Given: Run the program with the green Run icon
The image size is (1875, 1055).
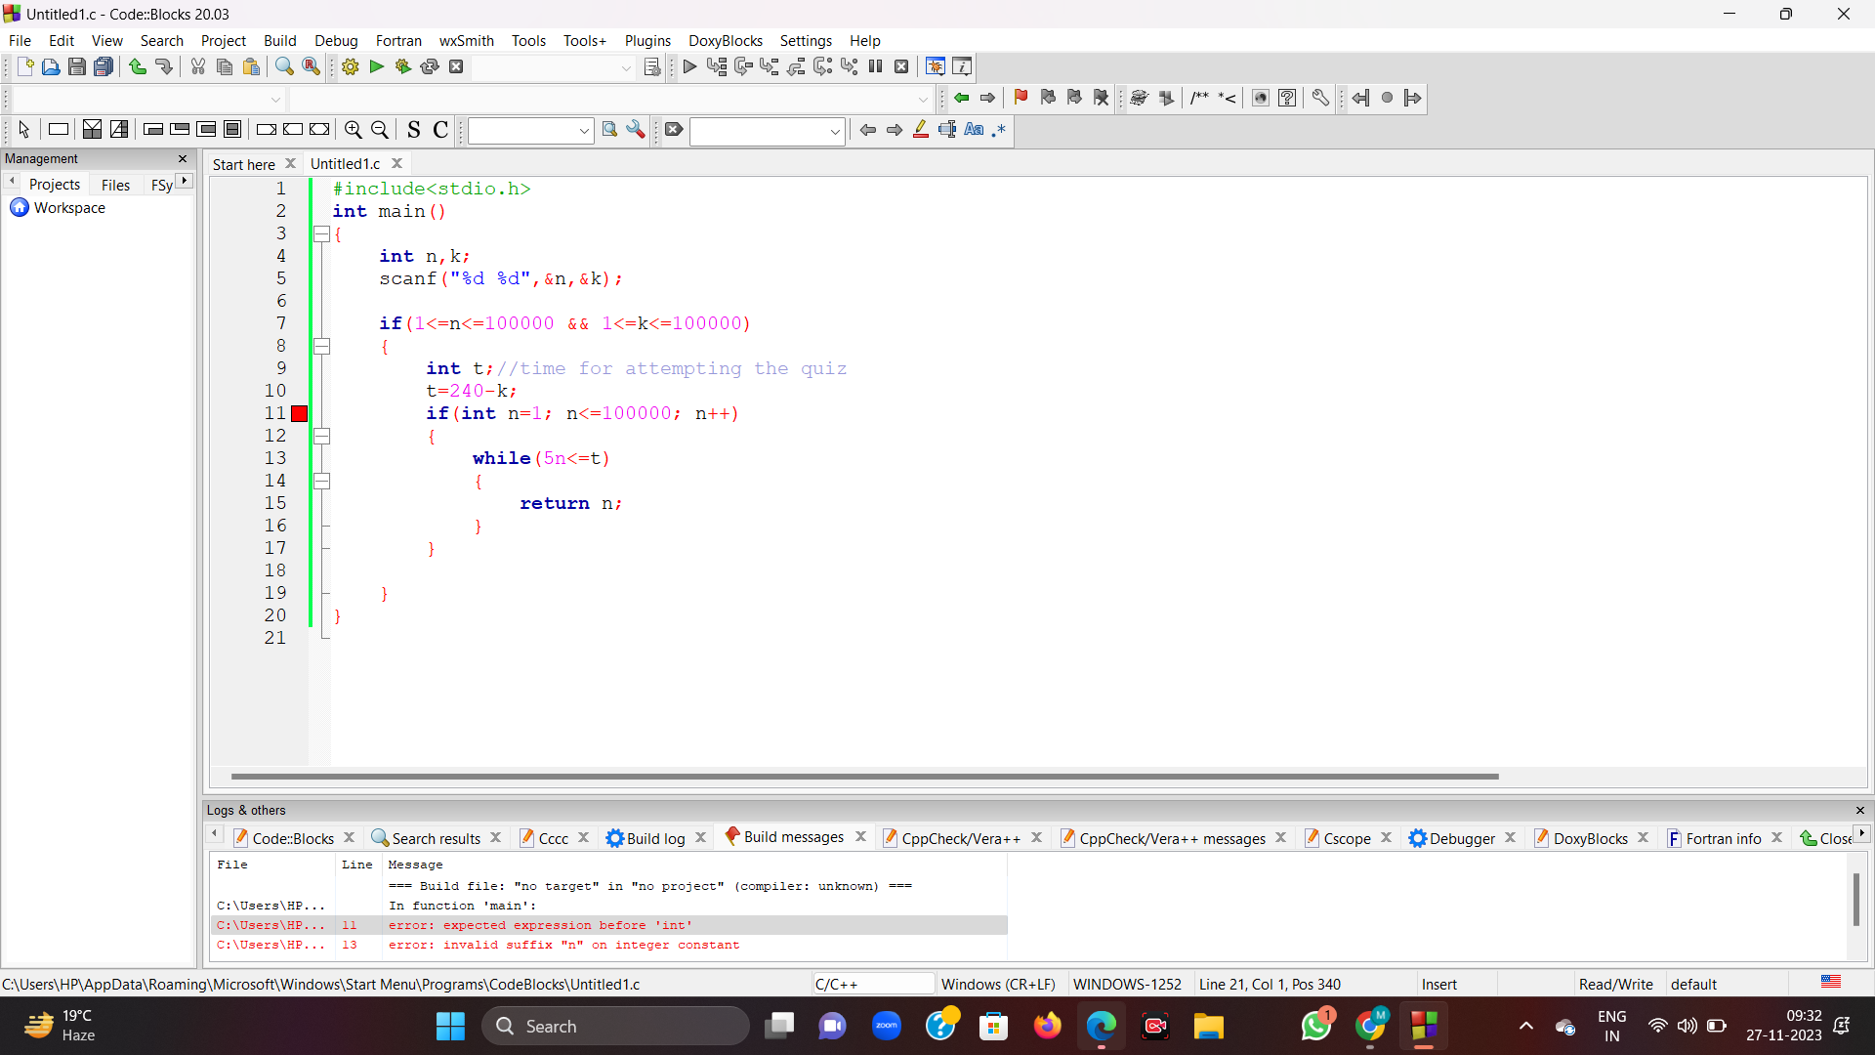Looking at the screenshot, I should coord(376,66).
